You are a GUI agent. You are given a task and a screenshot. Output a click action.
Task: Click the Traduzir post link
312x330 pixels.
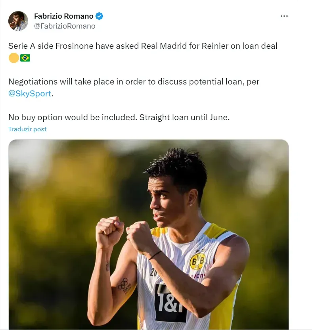point(27,129)
